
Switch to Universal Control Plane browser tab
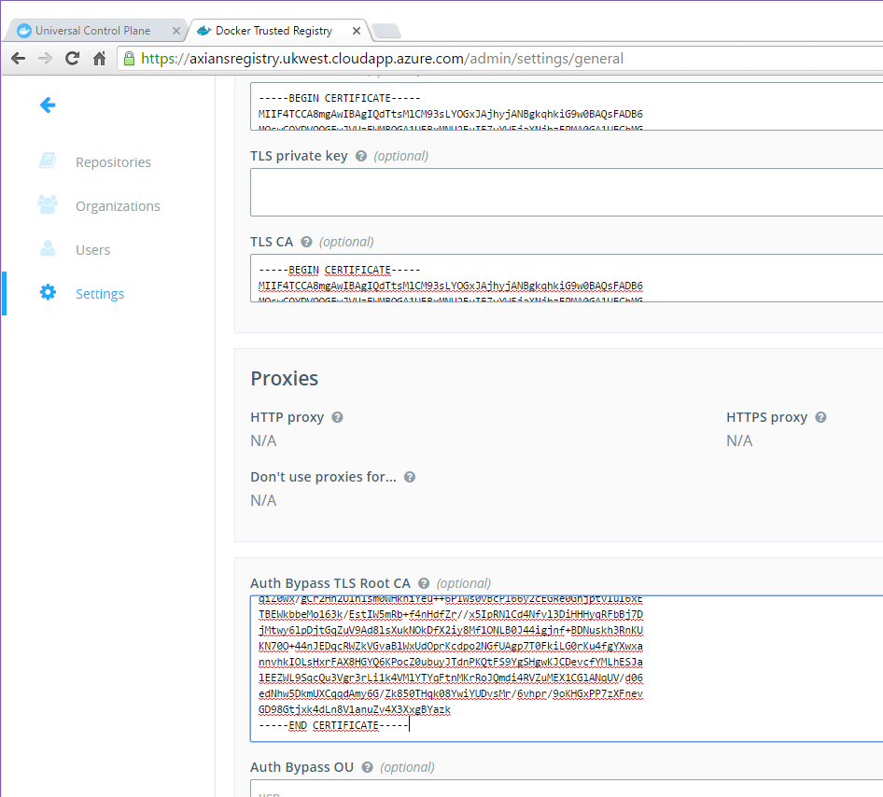92,31
